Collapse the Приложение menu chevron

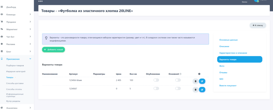(x=30, y=59)
